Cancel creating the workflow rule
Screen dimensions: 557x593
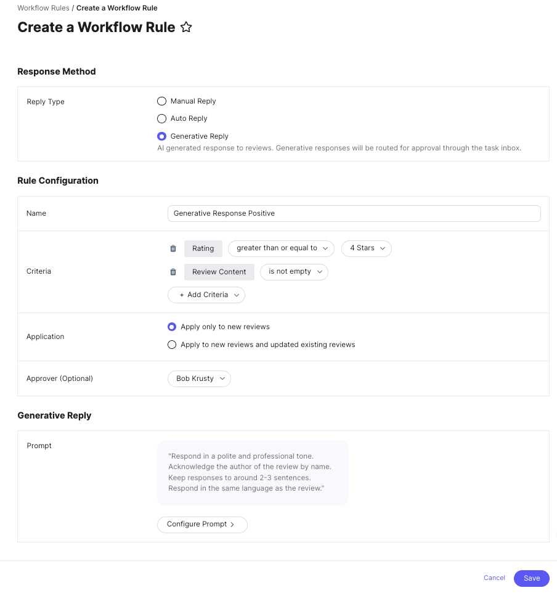click(x=494, y=578)
